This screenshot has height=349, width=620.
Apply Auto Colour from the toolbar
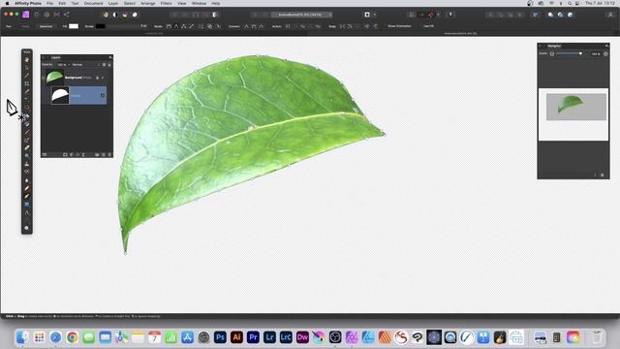125,15
